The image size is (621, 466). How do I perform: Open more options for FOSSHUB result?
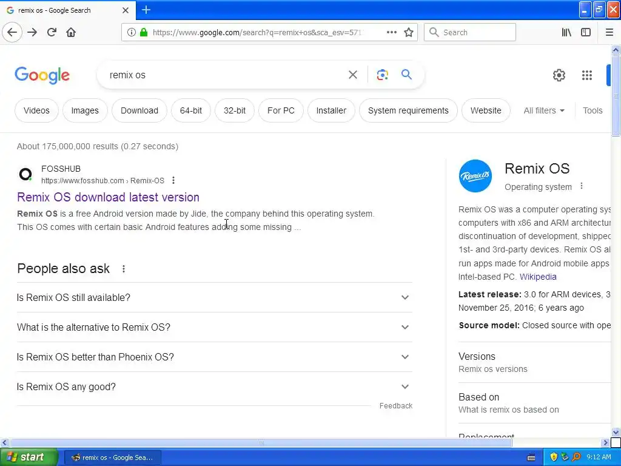(173, 180)
